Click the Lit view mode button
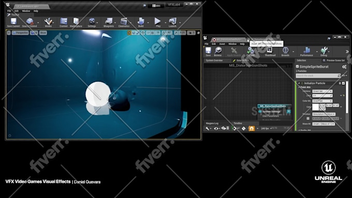 pos(34,33)
